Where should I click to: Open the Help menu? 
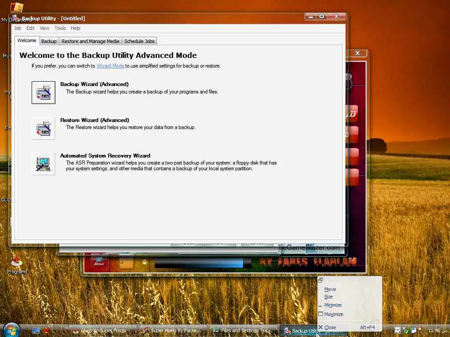[76, 28]
